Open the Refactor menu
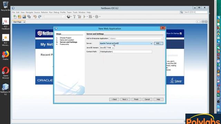Viewport: 221px width, 124px height. [x=45, y=12]
